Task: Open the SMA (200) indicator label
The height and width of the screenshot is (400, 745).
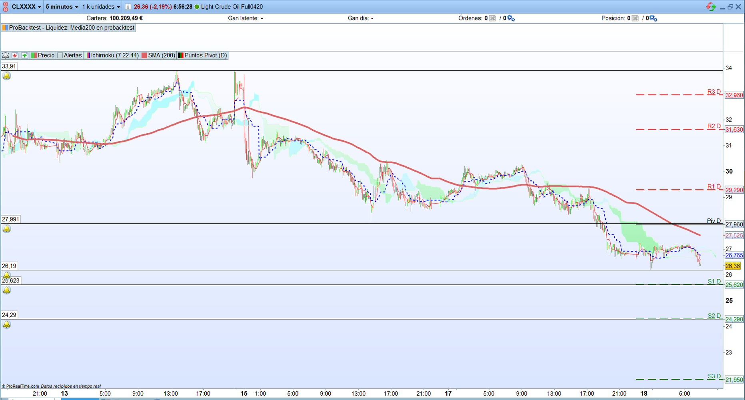Action: point(158,55)
